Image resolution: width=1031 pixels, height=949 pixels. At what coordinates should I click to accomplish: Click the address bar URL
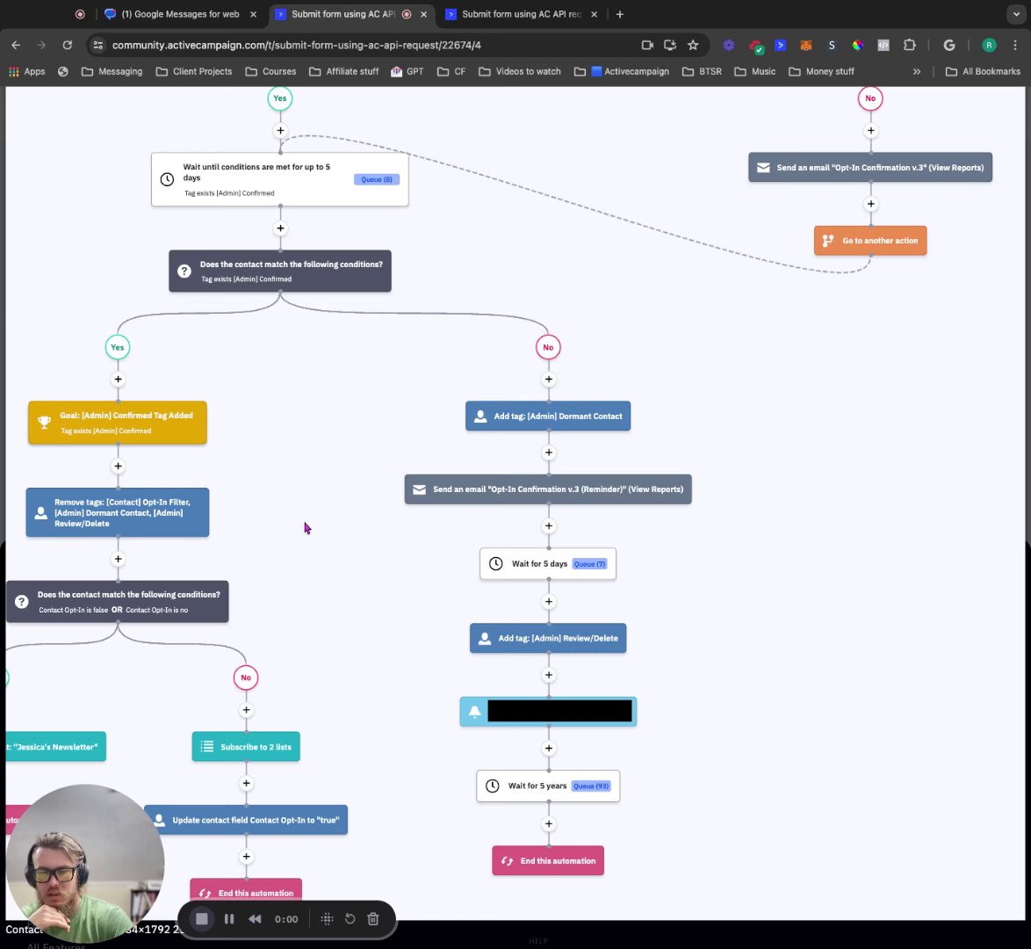point(297,45)
